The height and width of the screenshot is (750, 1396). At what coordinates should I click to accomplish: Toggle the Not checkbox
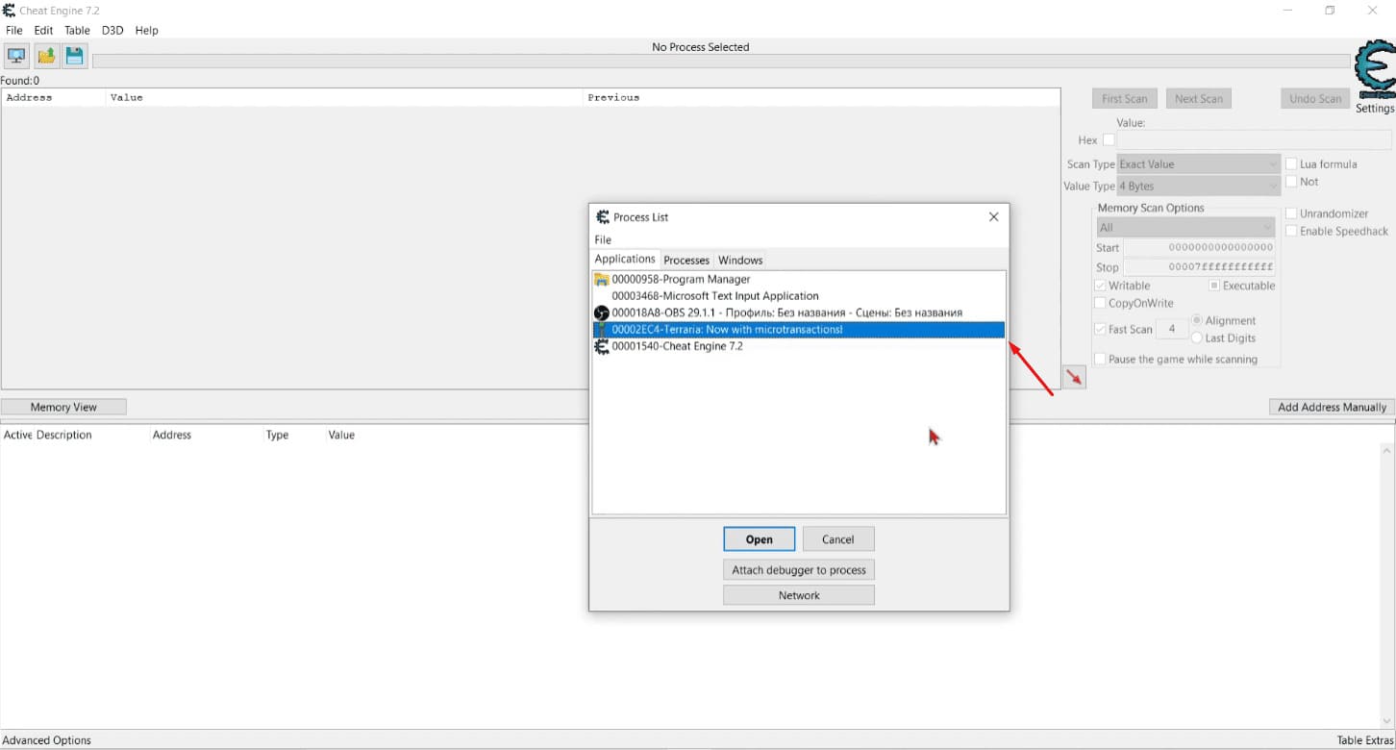point(1291,182)
